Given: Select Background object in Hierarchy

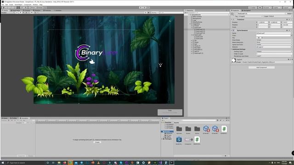Looking at the screenshot, I should click(197, 18).
